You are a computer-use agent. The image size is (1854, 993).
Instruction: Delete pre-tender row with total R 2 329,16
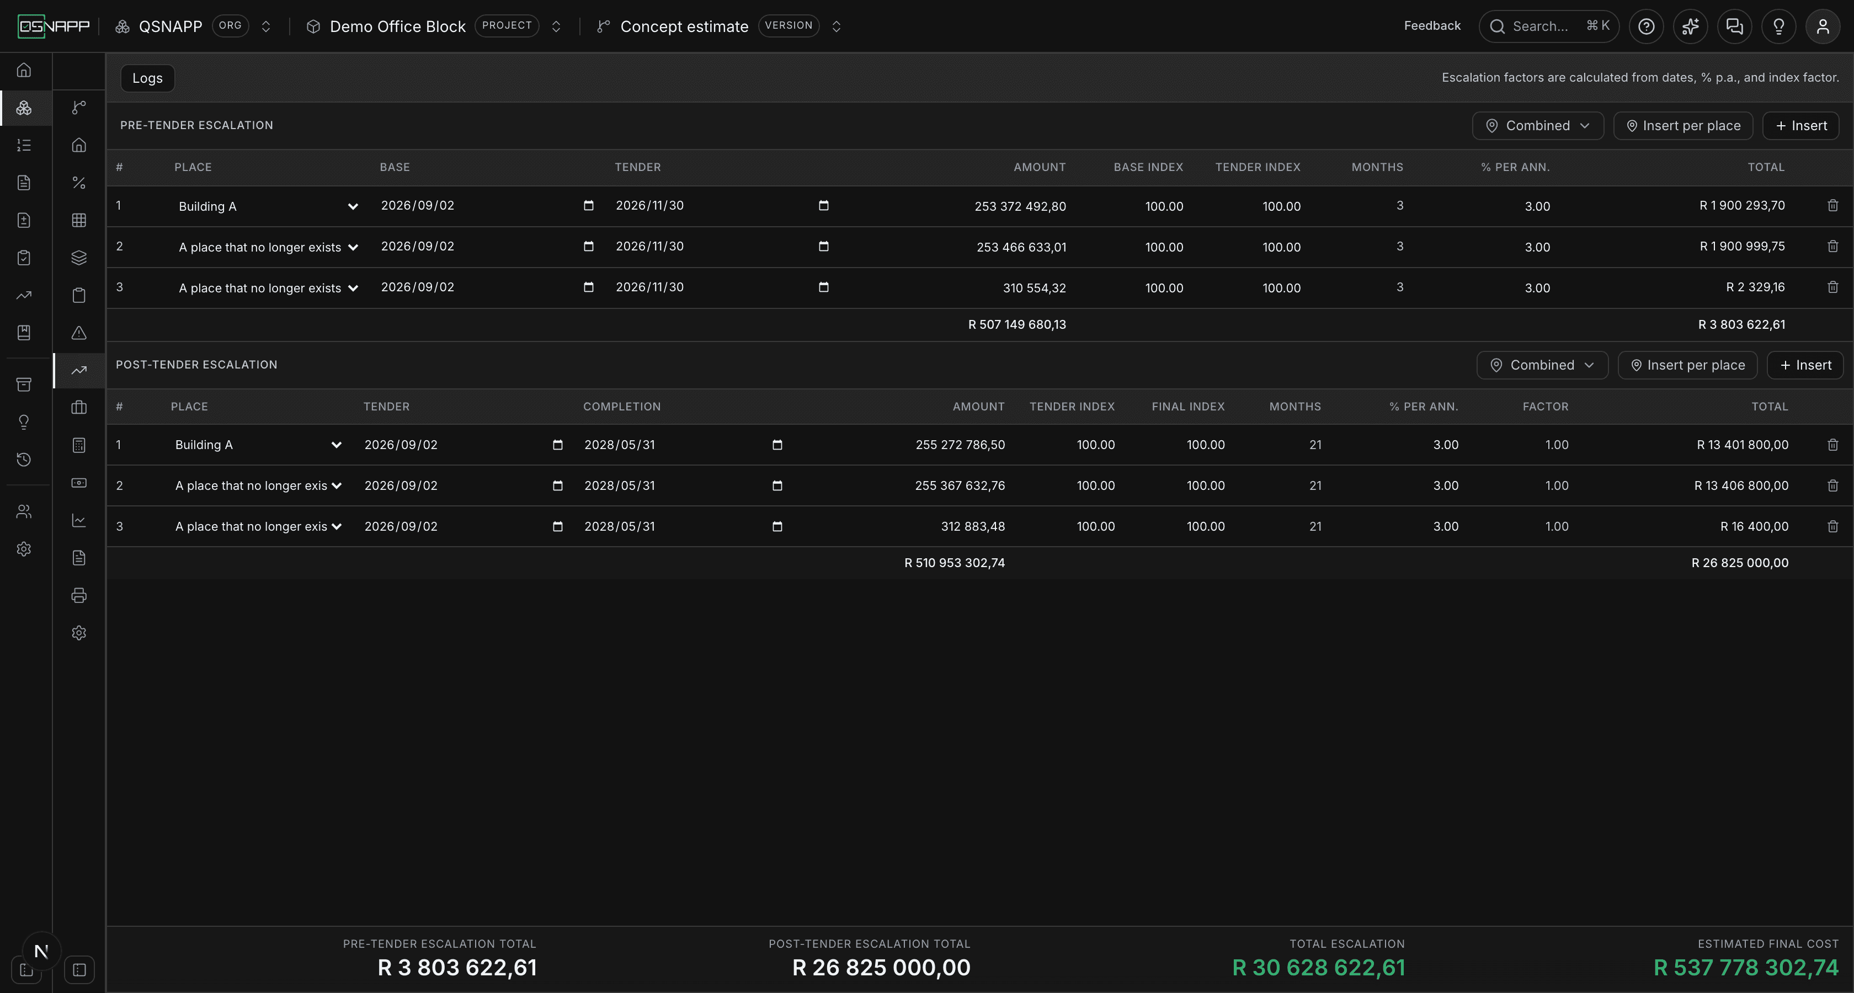point(1832,287)
